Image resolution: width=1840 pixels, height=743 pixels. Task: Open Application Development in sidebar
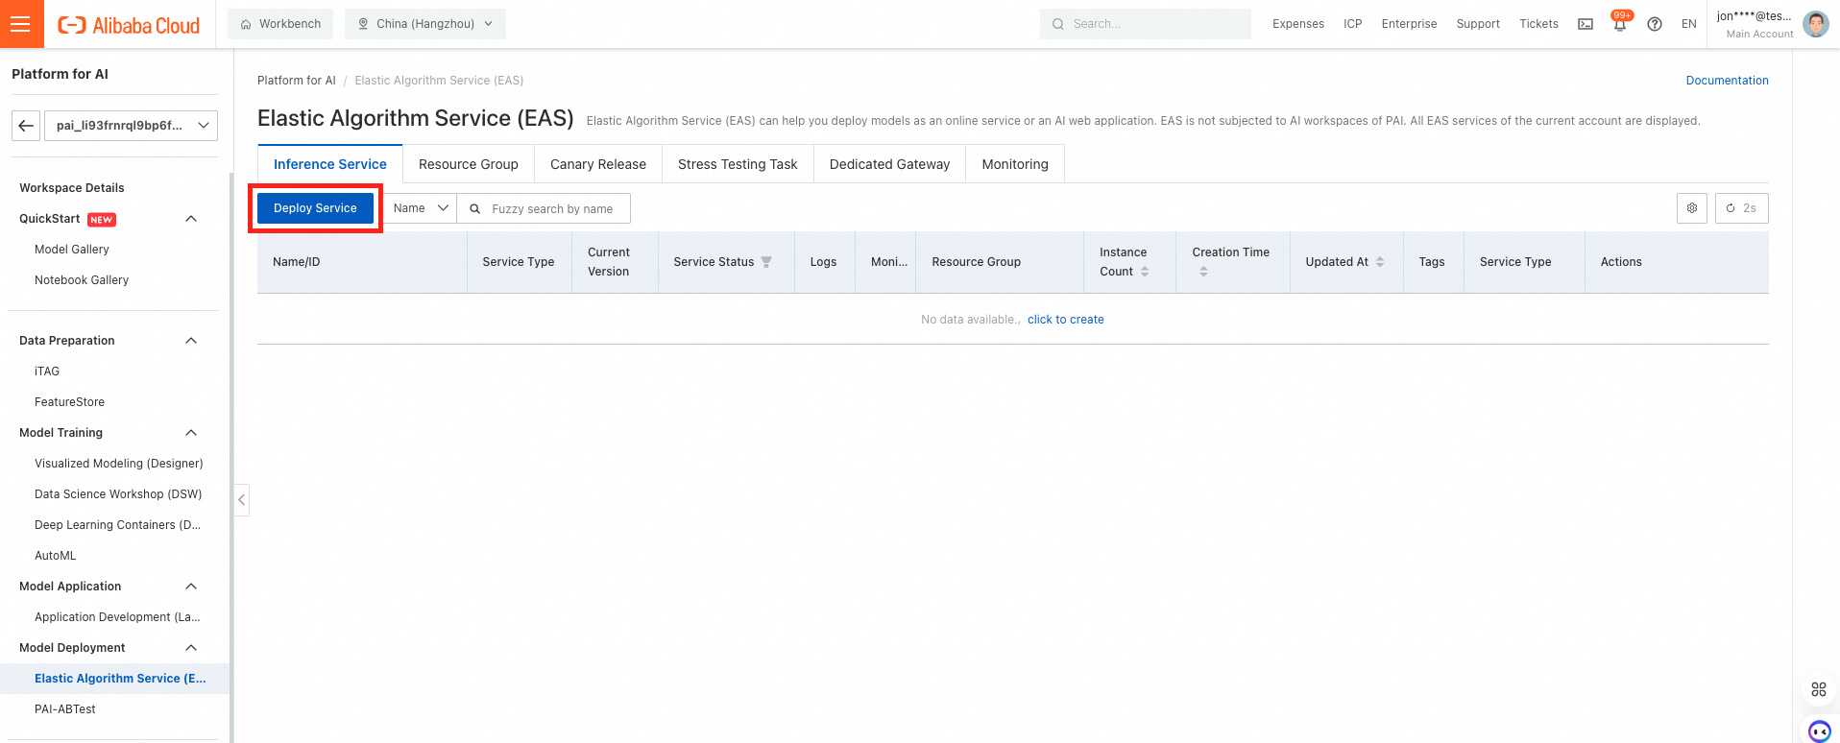coord(118,617)
